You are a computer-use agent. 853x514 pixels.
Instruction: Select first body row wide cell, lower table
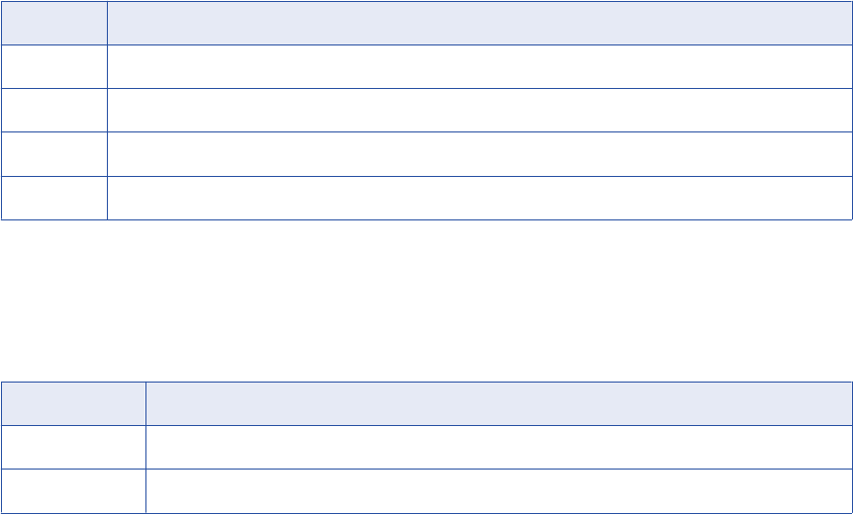[x=499, y=447]
